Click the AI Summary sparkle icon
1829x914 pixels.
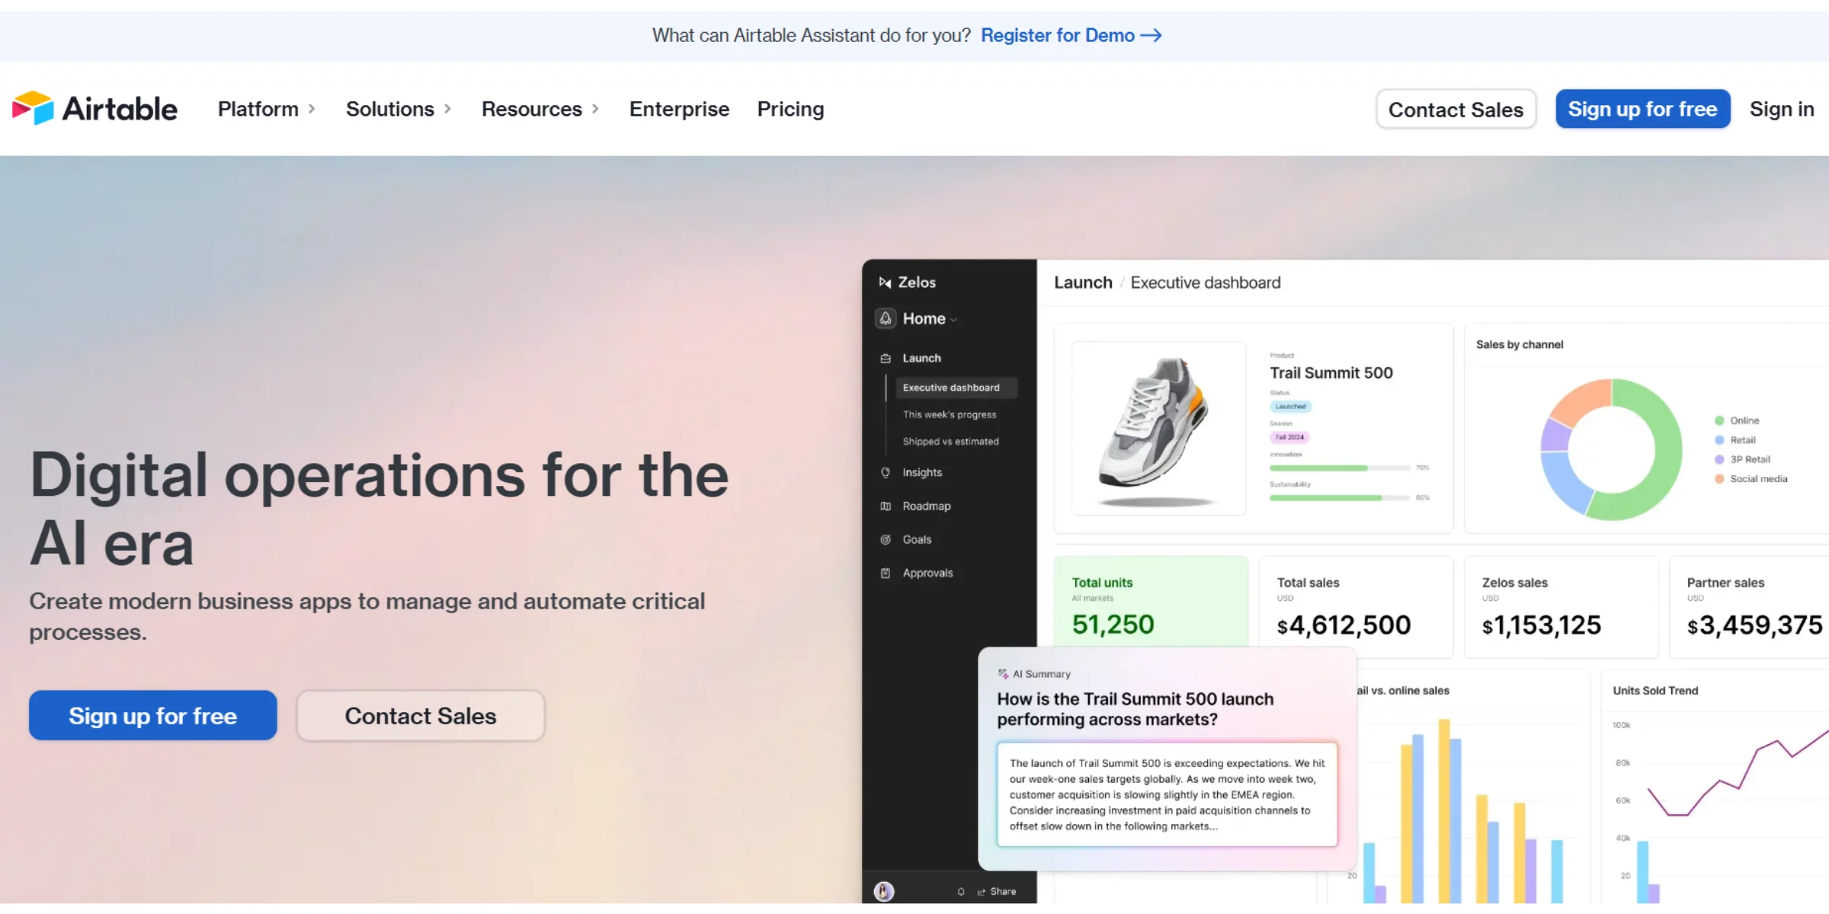point(1003,673)
